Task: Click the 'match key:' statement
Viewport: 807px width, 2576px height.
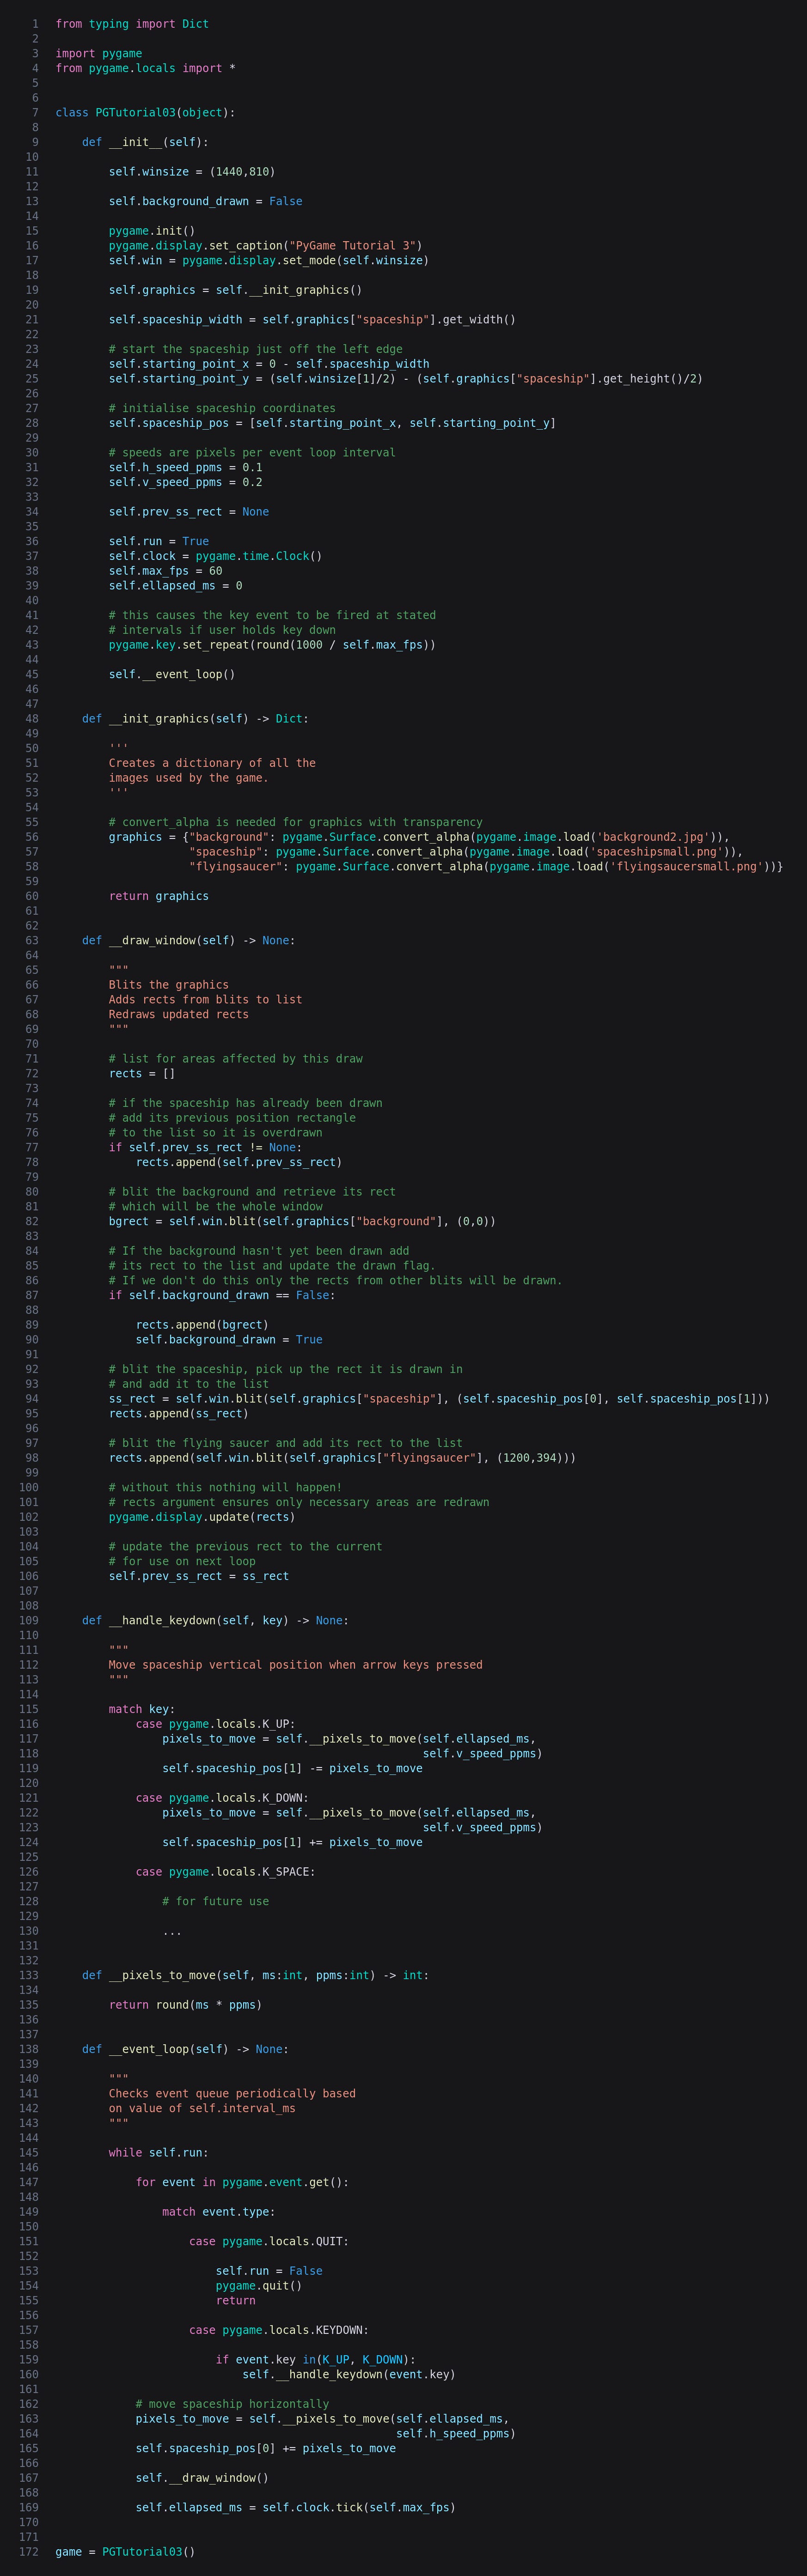Action: coord(142,1710)
